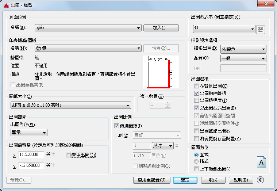
Task: Expand the 描影出圖 依顯示 dropdown
Action: (x=243, y=49)
